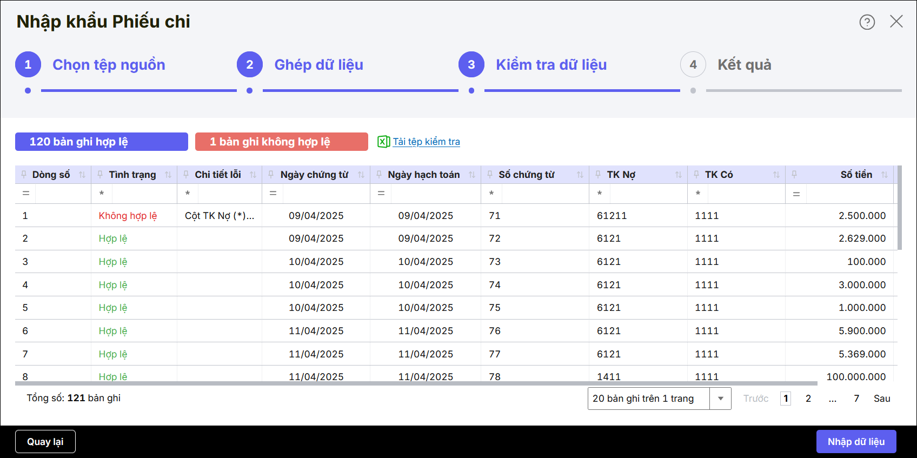Open filter operator for Dòng số column

tap(26, 194)
